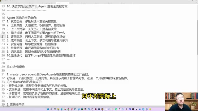Select the presenter webcam thumbnail
Viewport: 198px width, 111px height.
click(x=181, y=102)
